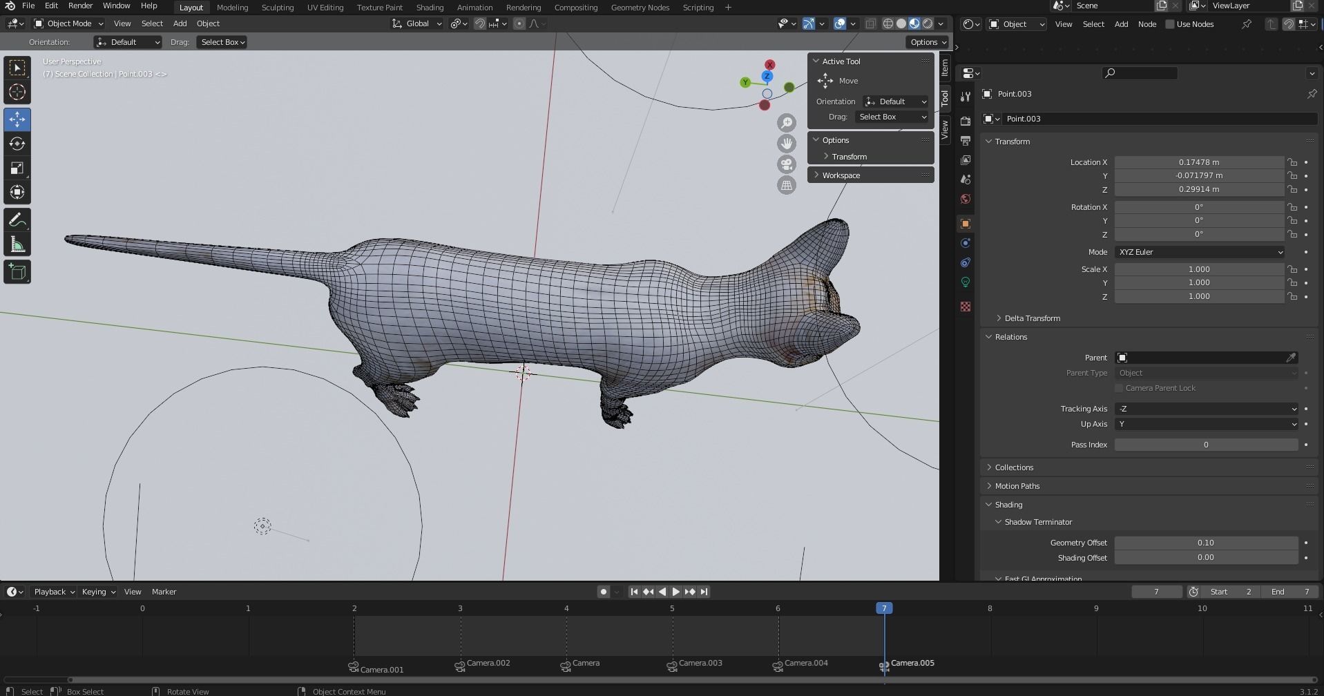Open Object properties tab icon
This screenshot has height=696, width=1324.
(966, 224)
